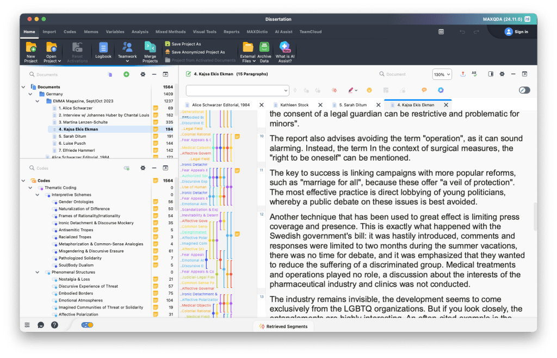Click the What is AI Assist icon
Screen dimensions: 557x358
[285, 48]
